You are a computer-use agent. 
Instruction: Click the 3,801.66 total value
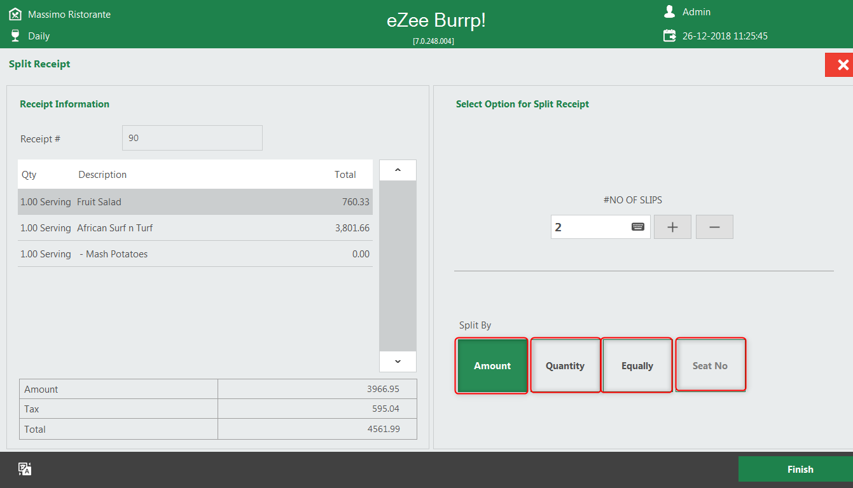pyautogui.click(x=352, y=227)
